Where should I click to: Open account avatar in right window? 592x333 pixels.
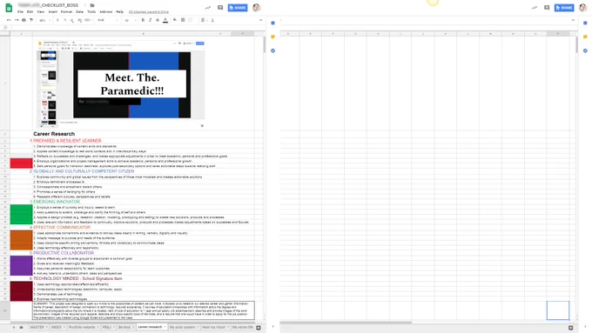(583, 8)
